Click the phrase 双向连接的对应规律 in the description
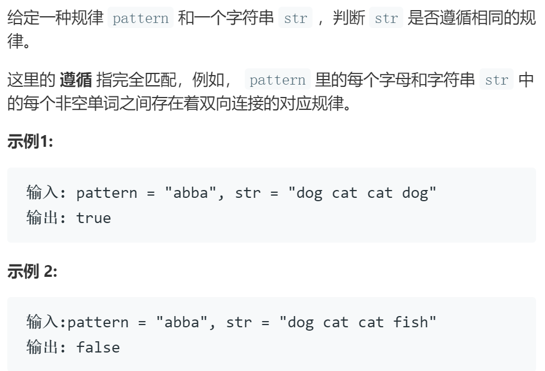The image size is (545, 371). pyautogui.click(x=271, y=103)
